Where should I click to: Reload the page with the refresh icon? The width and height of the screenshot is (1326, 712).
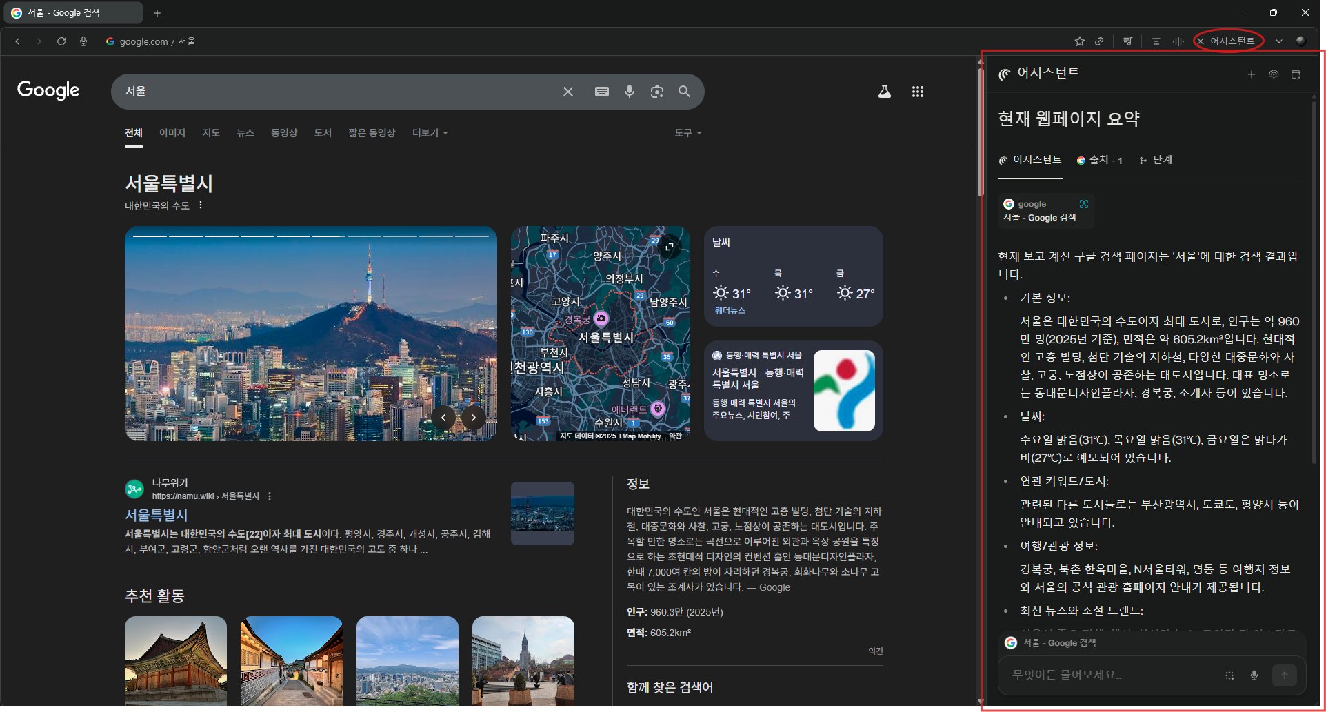tap(61, 41)
